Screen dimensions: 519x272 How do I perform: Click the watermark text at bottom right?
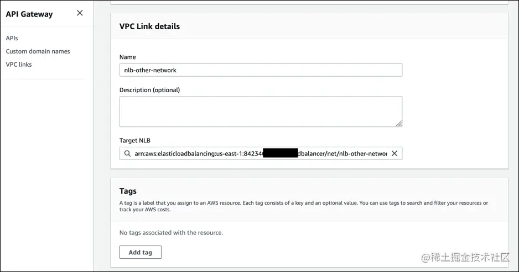coord(468,258)
